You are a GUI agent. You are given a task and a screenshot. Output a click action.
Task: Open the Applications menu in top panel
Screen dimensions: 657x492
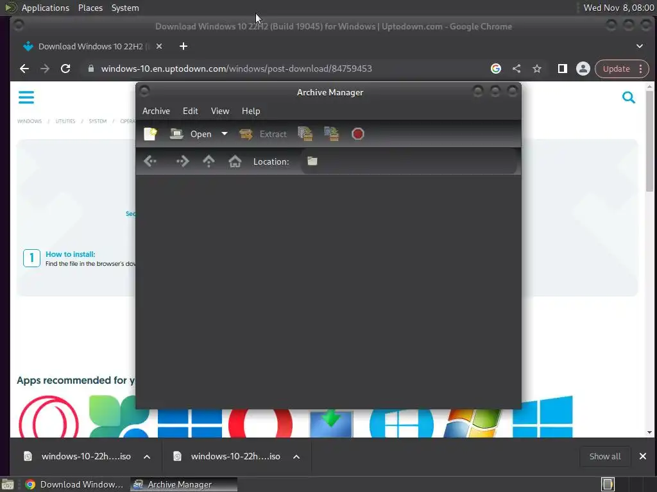click(x=46, y=8)
